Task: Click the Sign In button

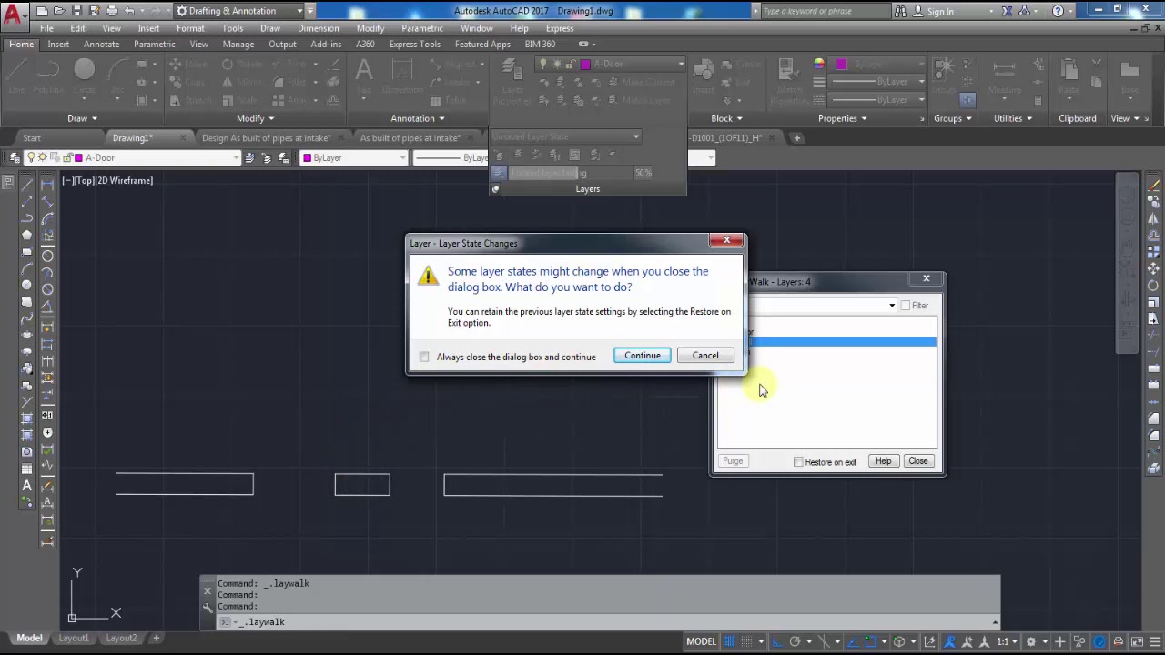Action: coord(940,11)
